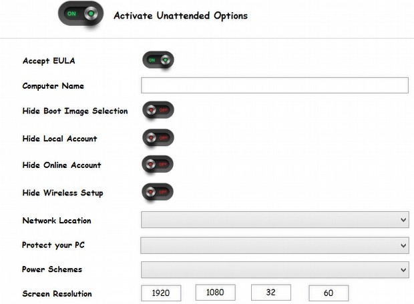This screenshot has width=414, height=304.
Task: Select the 1920 screen width field
Action: point(161,293)
